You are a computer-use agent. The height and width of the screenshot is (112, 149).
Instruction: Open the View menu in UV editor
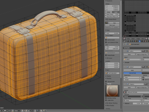pos(129,39)
